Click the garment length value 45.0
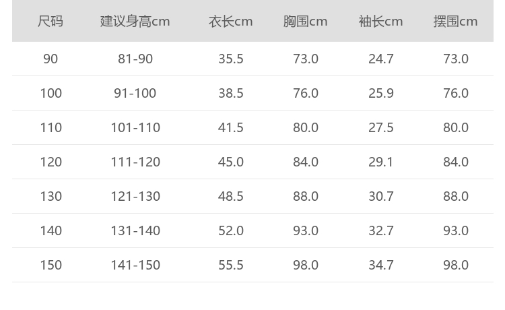 pyautogui.click(x=231, y=162)
